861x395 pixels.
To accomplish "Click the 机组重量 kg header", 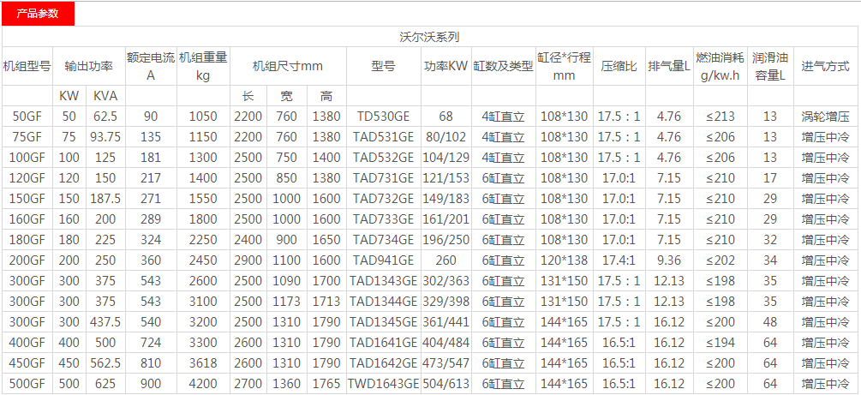I will pos(203,67).
